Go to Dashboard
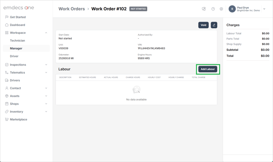Screen dimensions: 273x162 coord(18,25)
